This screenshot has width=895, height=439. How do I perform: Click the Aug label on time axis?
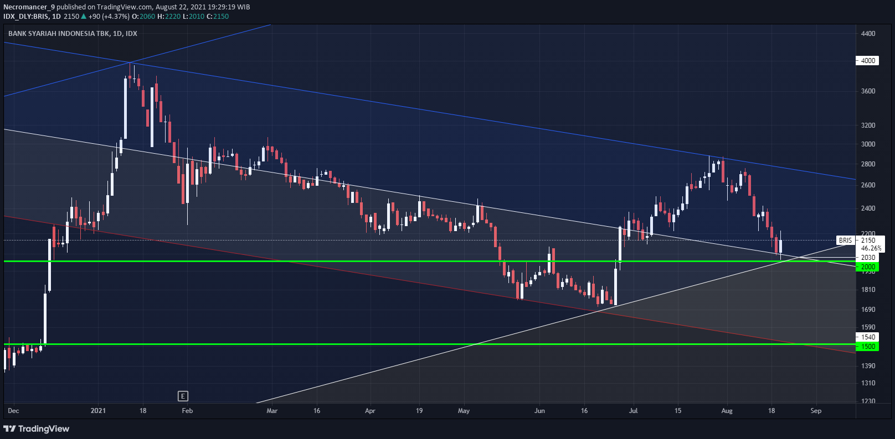point(727,410)
